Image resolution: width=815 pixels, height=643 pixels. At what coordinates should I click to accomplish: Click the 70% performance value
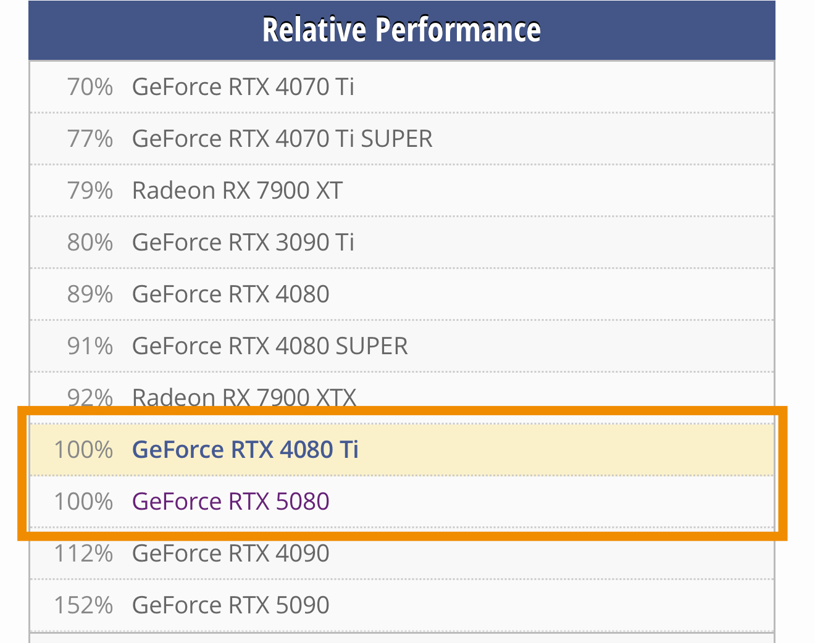click(90, 87)
